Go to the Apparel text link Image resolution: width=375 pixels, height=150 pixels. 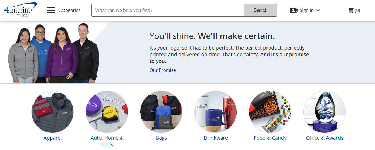[52, 138]
